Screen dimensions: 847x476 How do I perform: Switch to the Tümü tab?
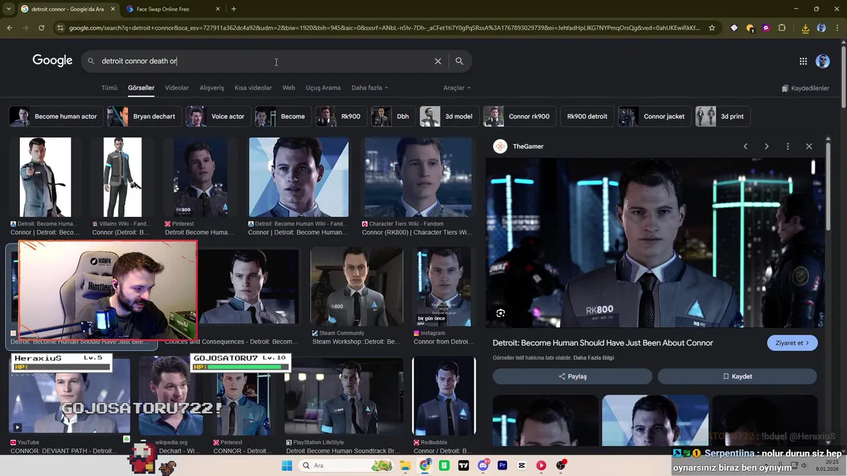click(x=109, y=88)
